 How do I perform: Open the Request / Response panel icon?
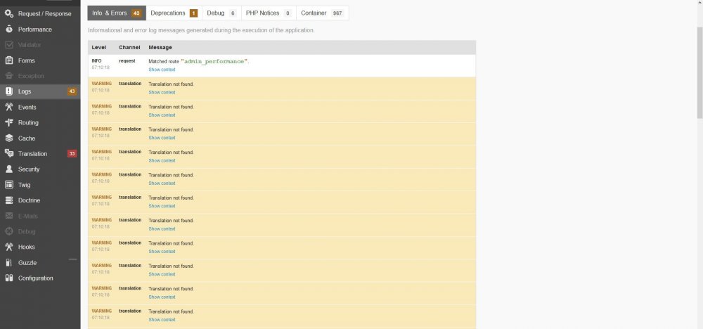(x=9, y=13)
